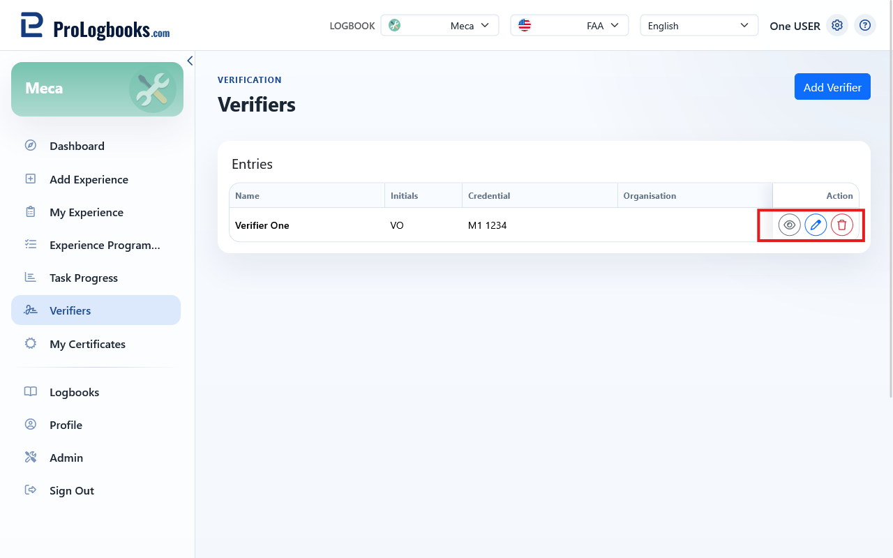Viewport: 893px width, 558px height.
Task: Click the Task Progress chart icon
Action: click(31, 278)
